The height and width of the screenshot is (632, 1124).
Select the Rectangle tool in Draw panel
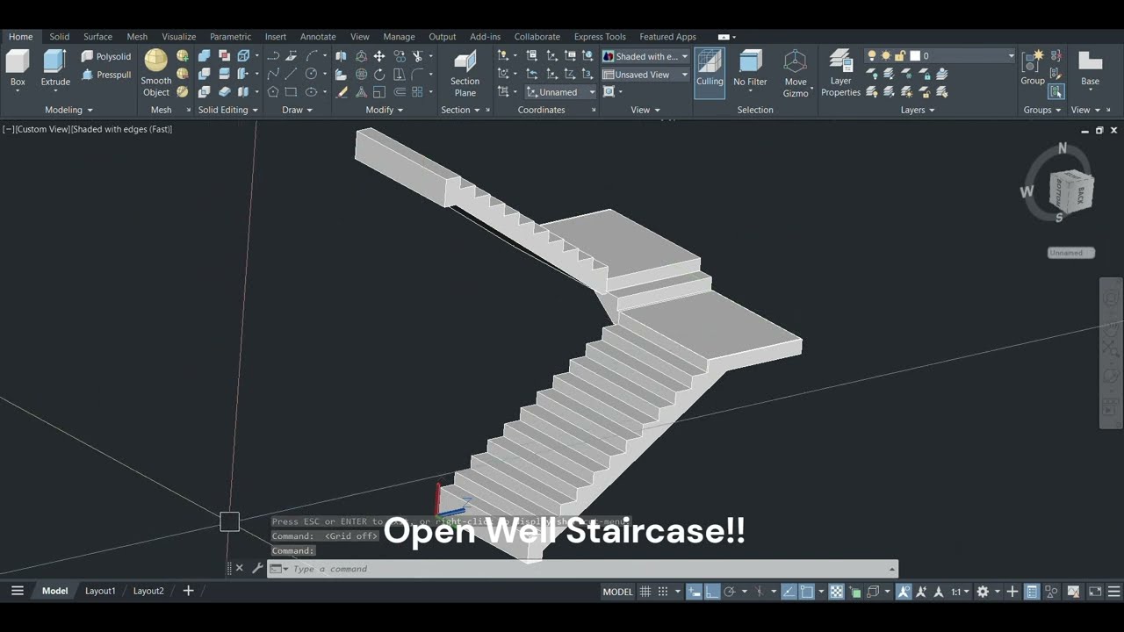(x=292, y=92)
